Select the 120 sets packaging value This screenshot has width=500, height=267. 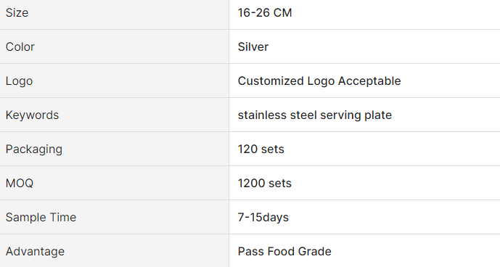261,149
